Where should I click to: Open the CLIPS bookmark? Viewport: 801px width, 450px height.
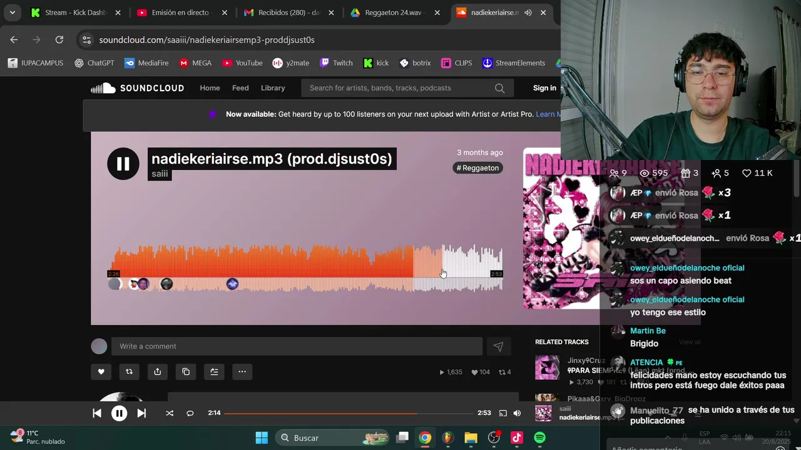457,63
